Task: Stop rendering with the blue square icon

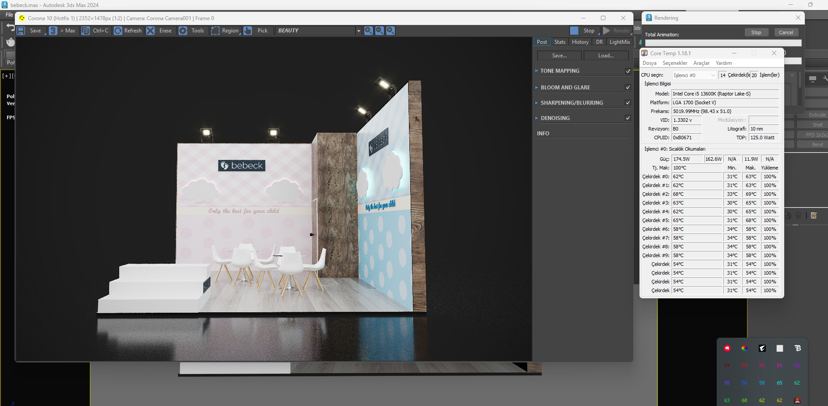Action: (574, 31)
